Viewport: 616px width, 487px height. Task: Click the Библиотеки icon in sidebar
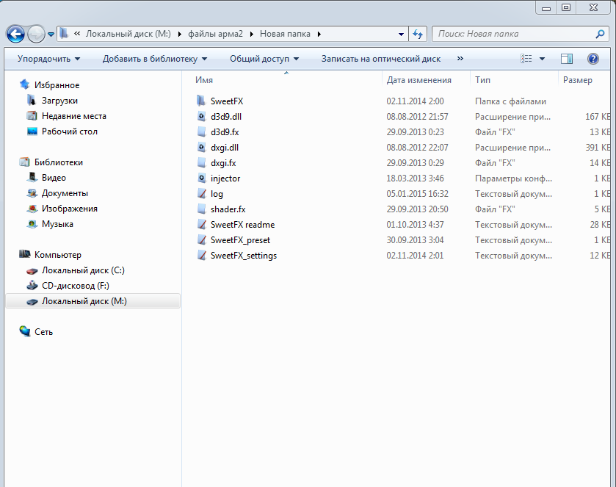[24, 162]
